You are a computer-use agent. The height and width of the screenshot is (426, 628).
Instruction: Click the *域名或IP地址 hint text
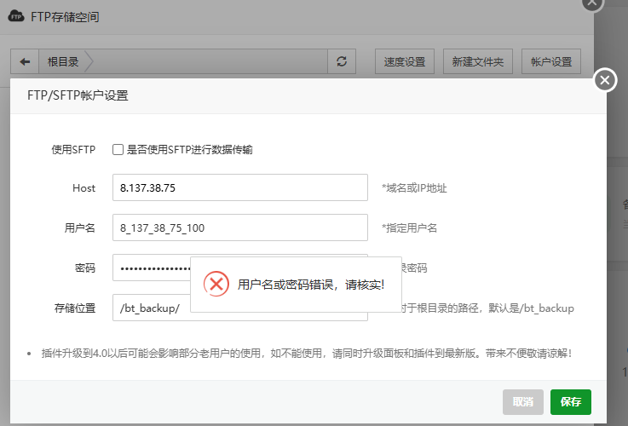click(414, 187)
